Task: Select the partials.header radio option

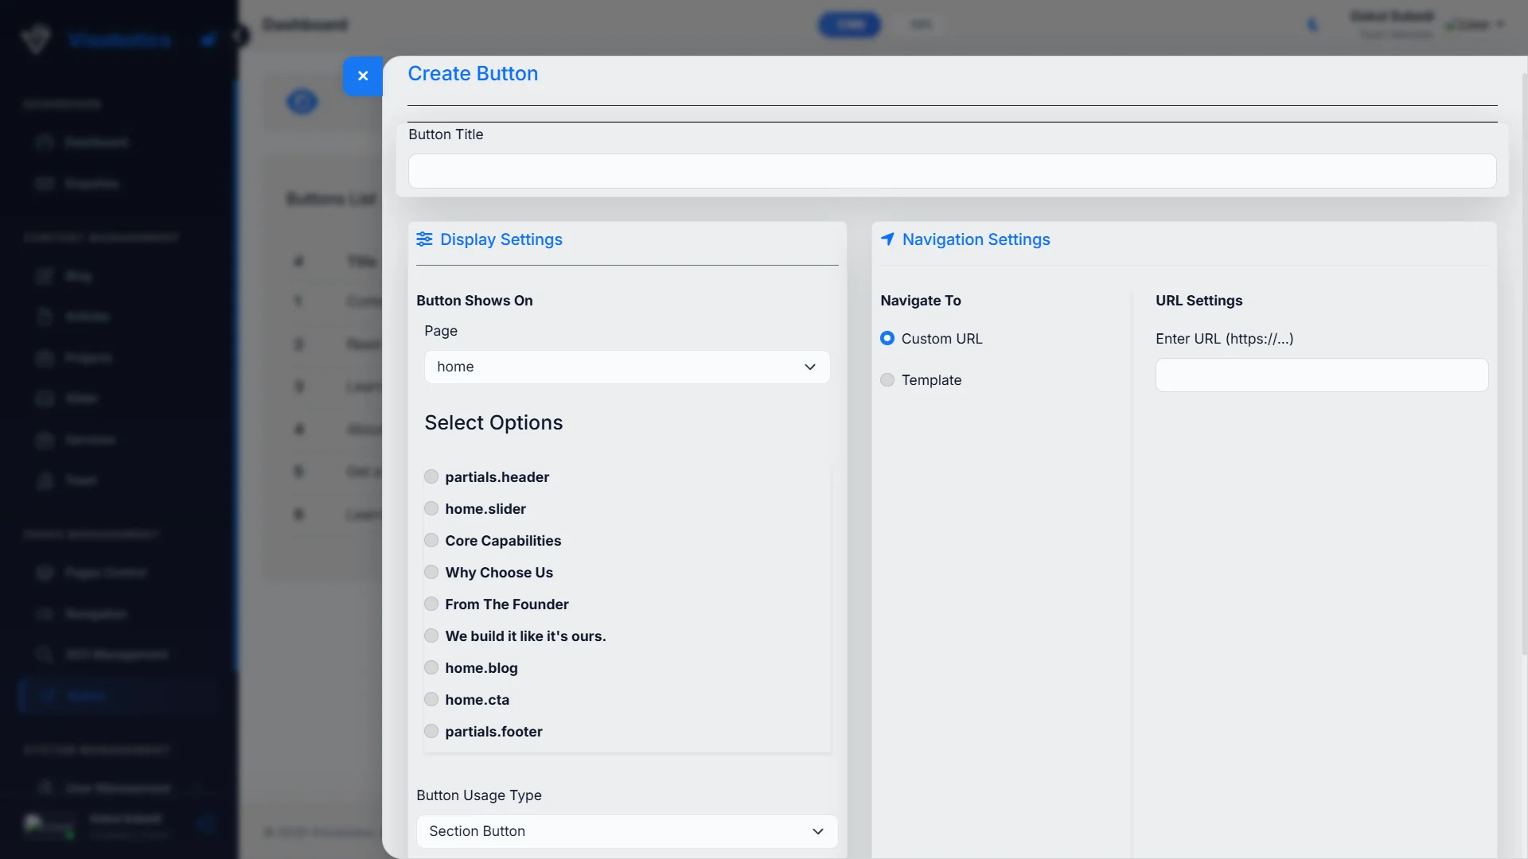Action: [x=431, y=476]
